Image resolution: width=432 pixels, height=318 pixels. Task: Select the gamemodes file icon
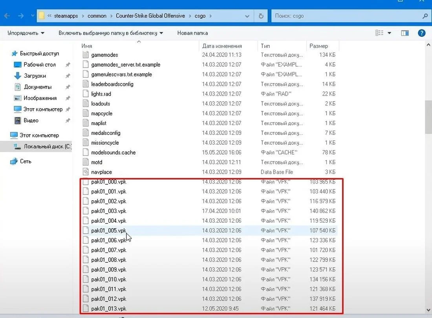[86, 55]
